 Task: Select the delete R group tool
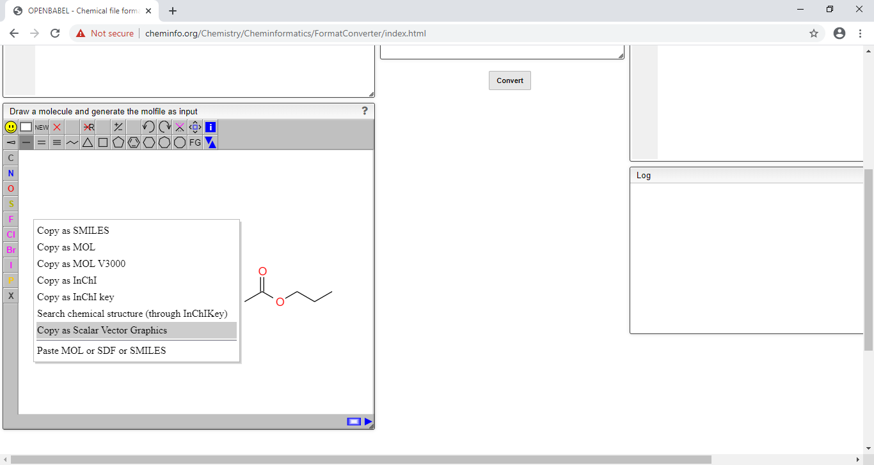point(88,127)
